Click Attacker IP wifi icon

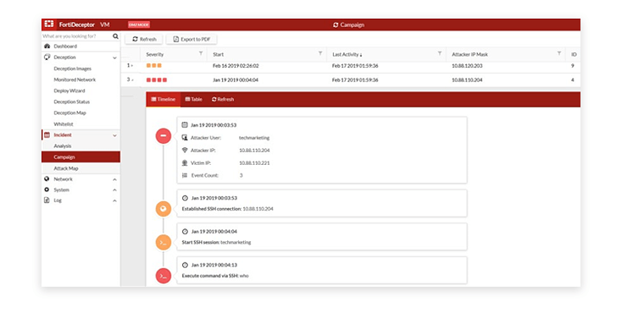(x=185, y=151)
